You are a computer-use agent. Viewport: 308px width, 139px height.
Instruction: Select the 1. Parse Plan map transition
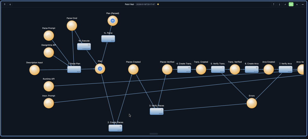coord(74,69)
